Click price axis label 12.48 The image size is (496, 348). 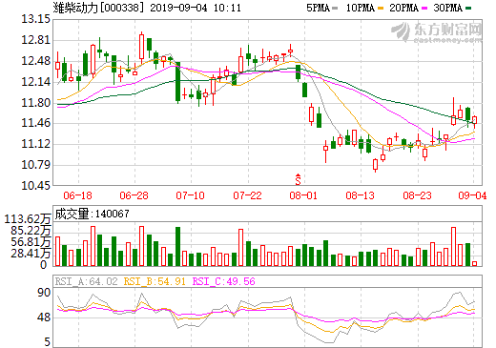(x=35, y=61)
